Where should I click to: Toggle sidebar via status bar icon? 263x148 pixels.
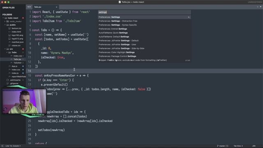tap(2, 146)
